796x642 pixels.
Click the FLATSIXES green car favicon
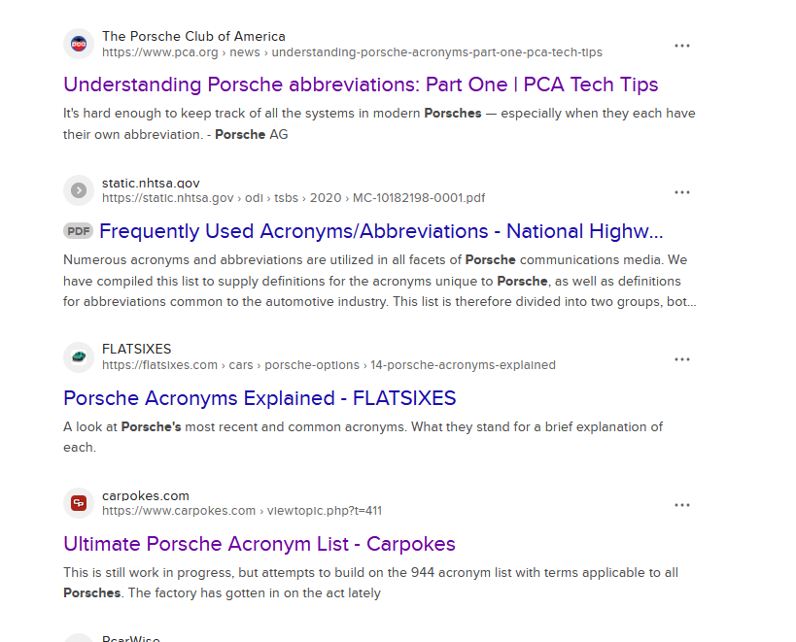coord(79,357)
